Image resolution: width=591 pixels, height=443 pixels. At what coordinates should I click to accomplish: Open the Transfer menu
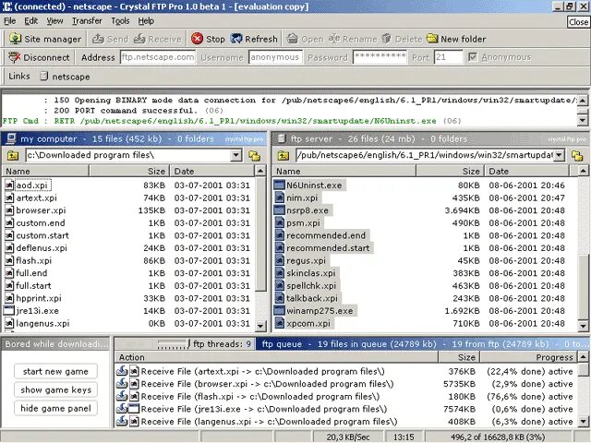click(x=87, y=20)
